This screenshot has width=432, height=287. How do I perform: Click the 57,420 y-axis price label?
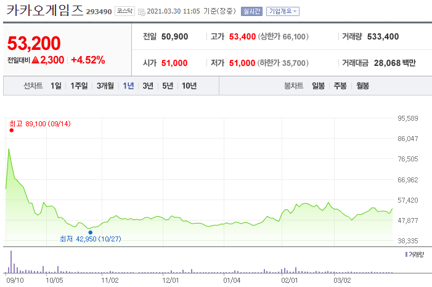[x=408, y=200]
